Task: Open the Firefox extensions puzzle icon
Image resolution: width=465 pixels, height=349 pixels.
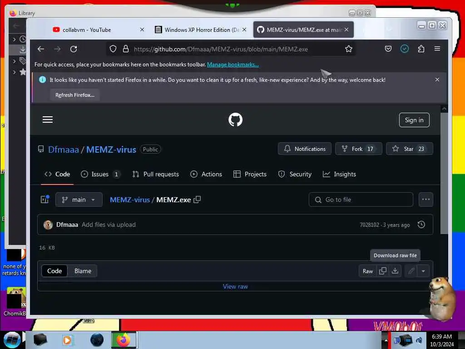Action: click(x=421, y=49)
